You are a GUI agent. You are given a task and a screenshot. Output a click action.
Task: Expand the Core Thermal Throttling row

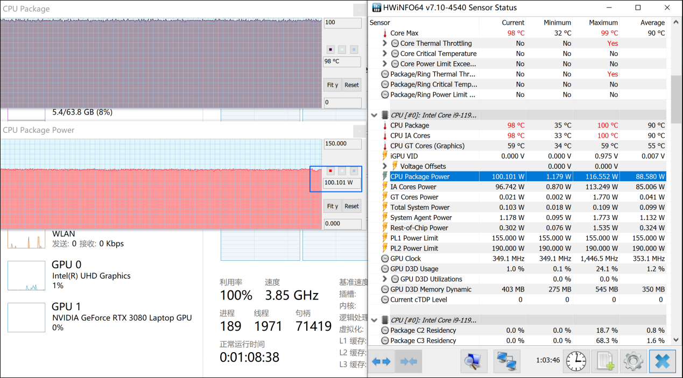384,44
